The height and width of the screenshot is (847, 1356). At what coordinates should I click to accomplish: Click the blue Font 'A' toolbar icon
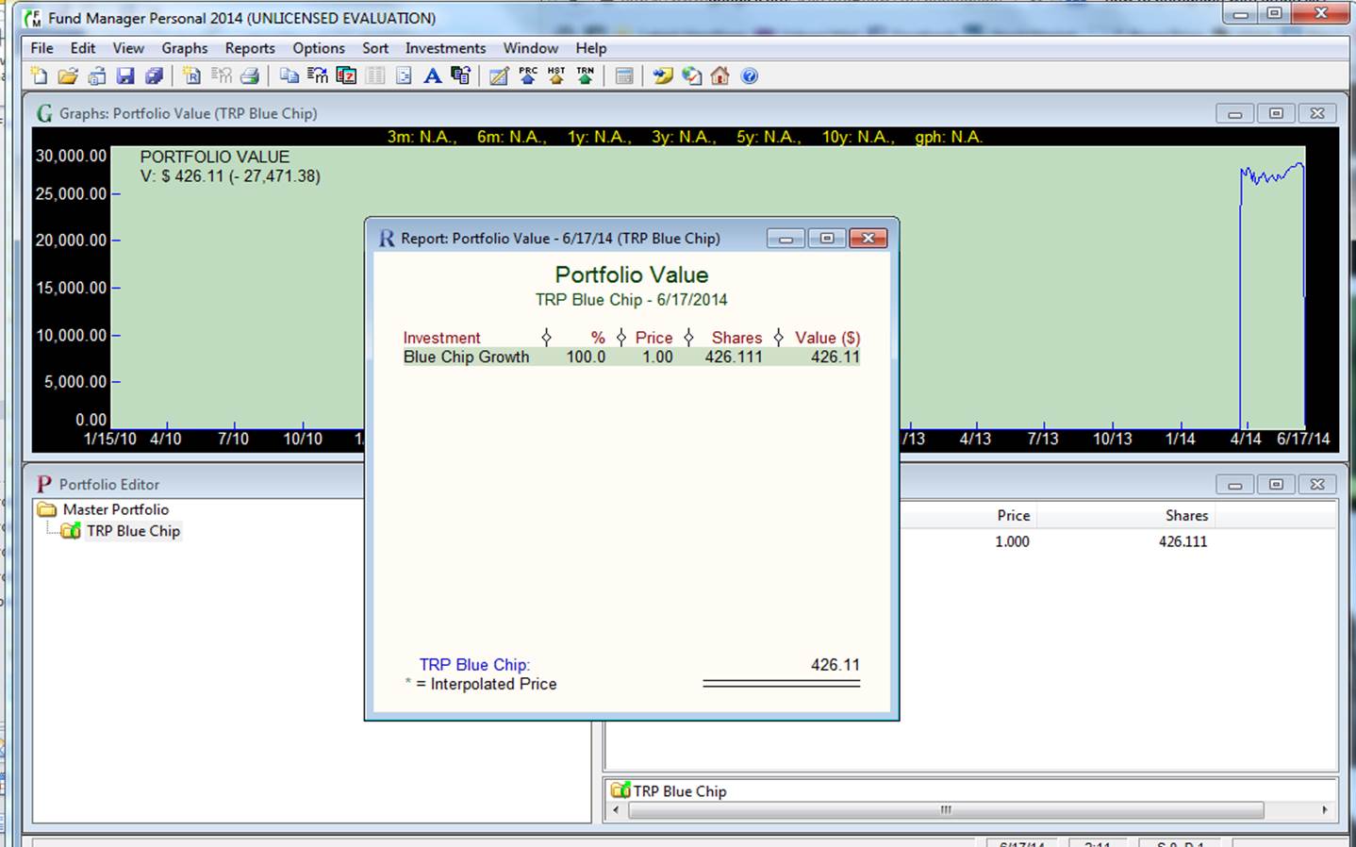coord(433,76)
